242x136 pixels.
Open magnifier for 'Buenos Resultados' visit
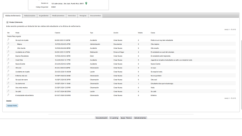8,56
